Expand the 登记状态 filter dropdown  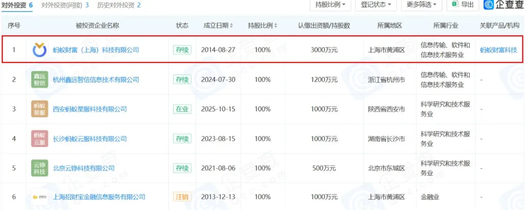coord(376,5)
